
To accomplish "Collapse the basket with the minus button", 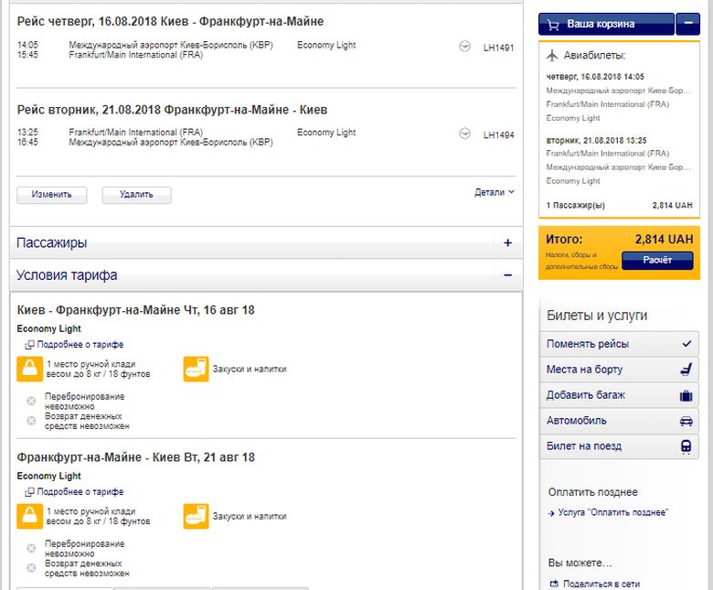I will coord(687,24).
